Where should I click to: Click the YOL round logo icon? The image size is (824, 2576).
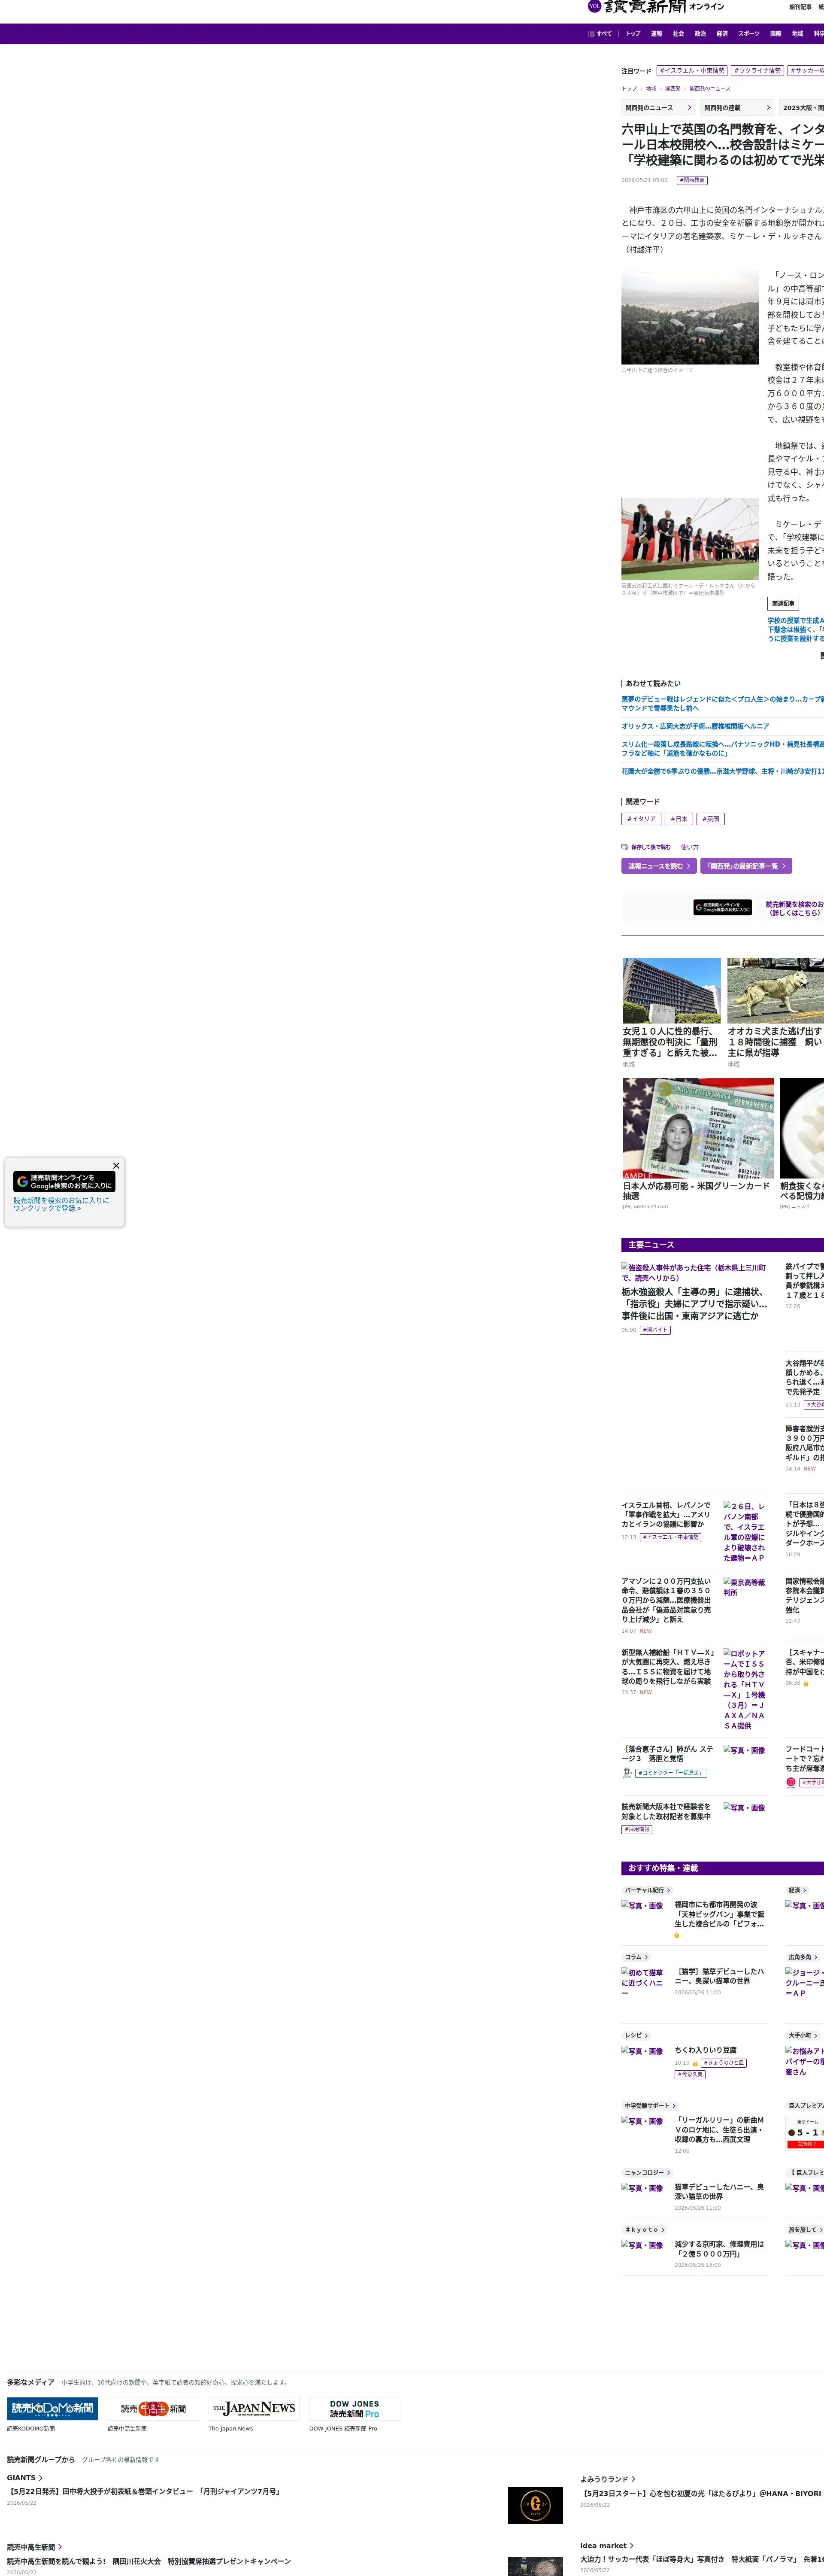(594, 6)
